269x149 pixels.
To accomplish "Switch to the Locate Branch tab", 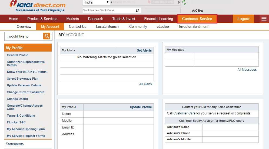I will [x=107, y=26].
